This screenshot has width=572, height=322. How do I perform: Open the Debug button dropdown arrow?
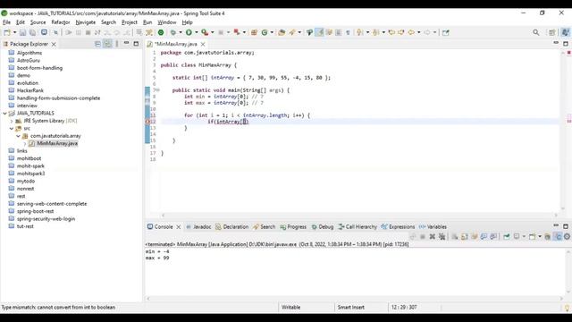click(181, 32)
